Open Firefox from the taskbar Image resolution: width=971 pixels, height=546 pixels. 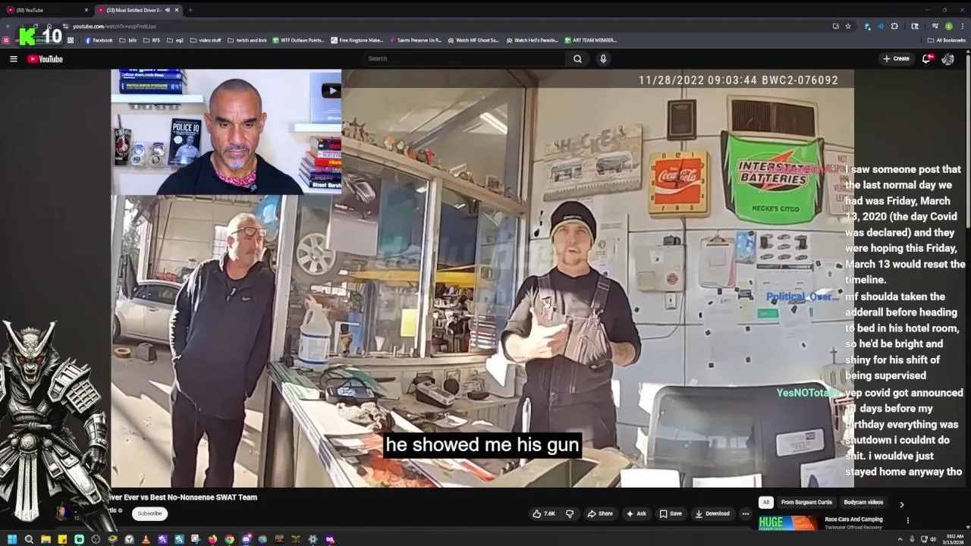click(x=212, y=539)
